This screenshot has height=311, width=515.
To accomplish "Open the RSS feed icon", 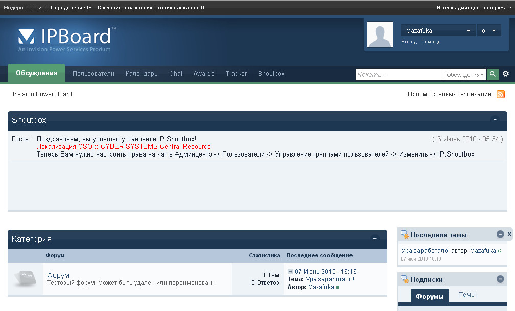I will (501, 94).
